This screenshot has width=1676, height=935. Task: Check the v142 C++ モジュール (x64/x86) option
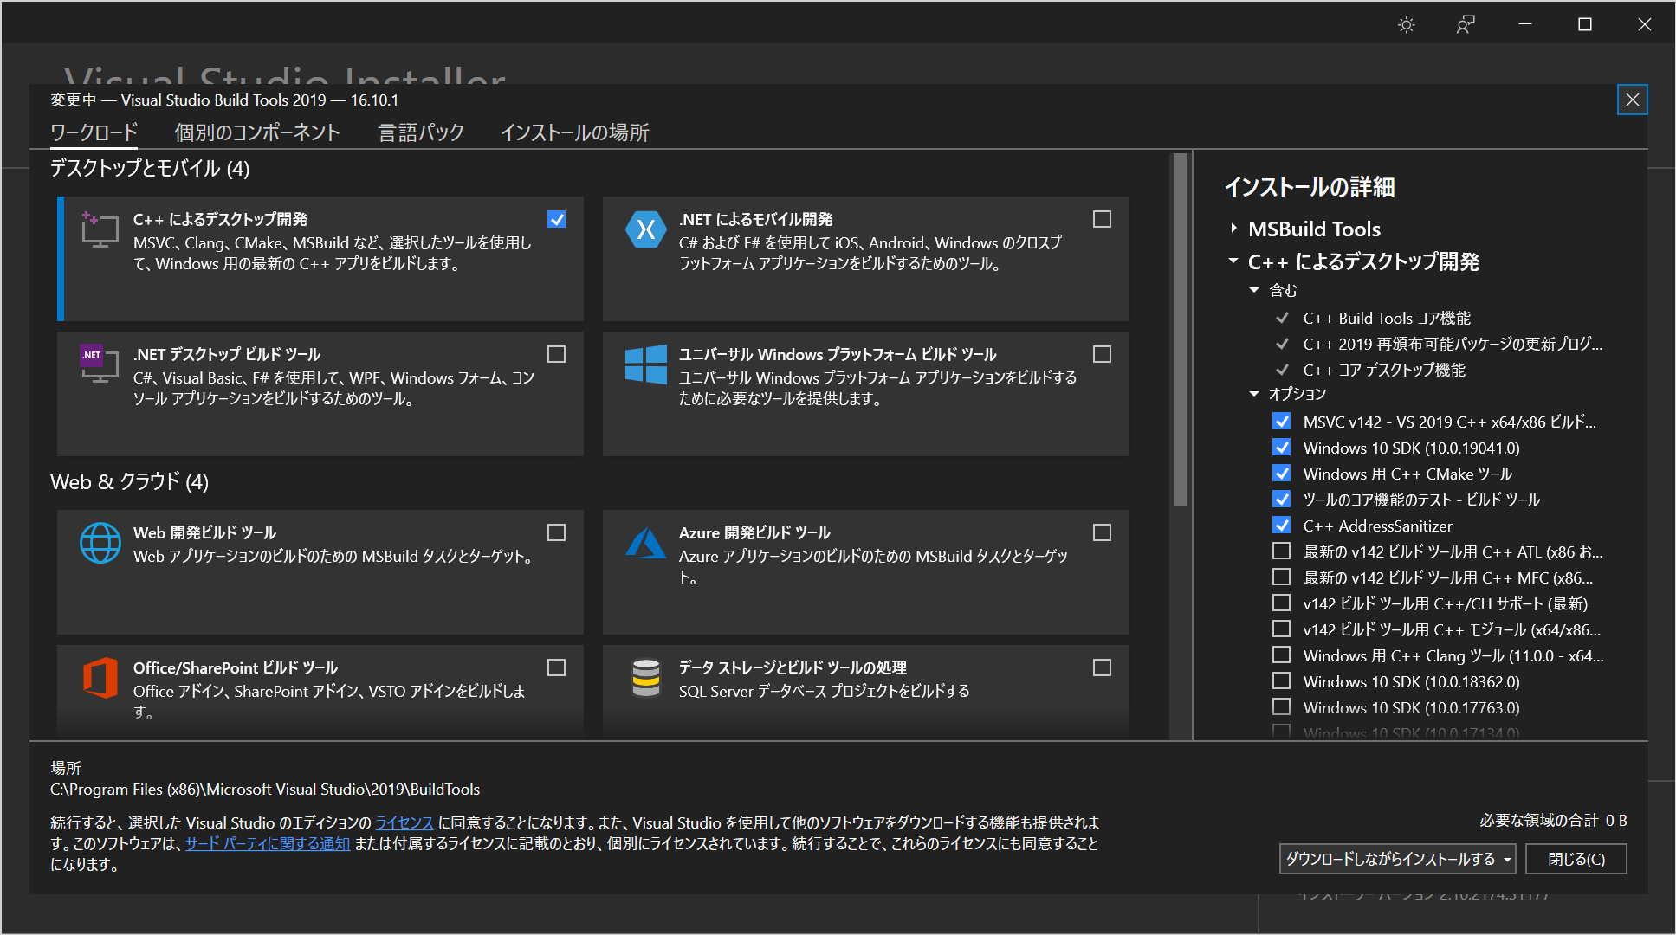coord(1282,629)
